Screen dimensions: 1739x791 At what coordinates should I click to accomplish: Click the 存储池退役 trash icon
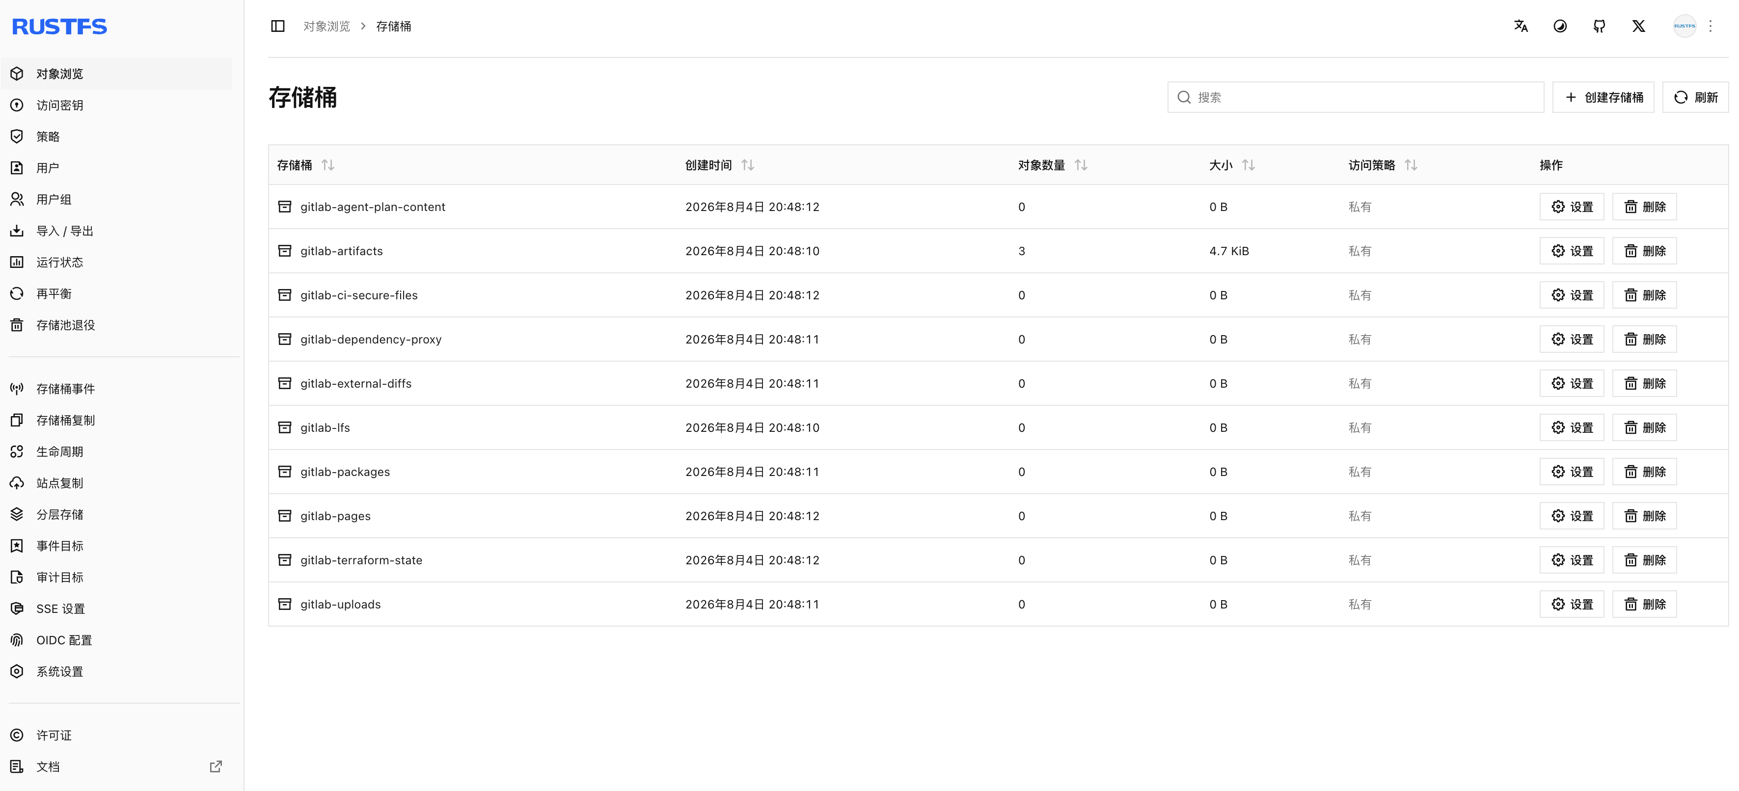[17, 325]
